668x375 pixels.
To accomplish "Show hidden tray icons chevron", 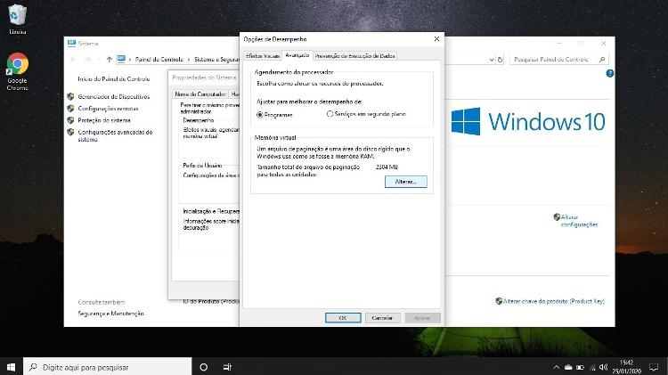I will click(557, 367).
